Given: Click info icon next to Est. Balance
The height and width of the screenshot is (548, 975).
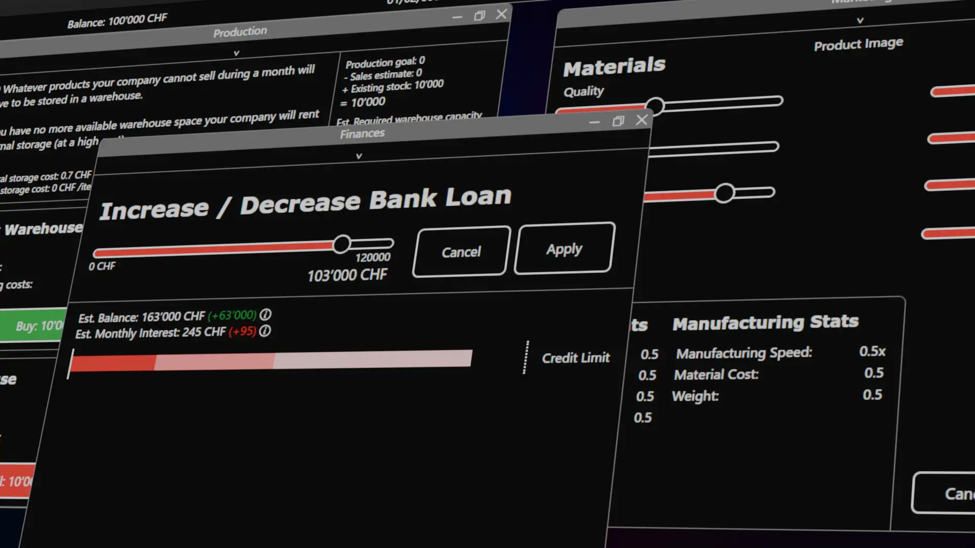Looking at the screenshot, I should click(x=266, y=315).
